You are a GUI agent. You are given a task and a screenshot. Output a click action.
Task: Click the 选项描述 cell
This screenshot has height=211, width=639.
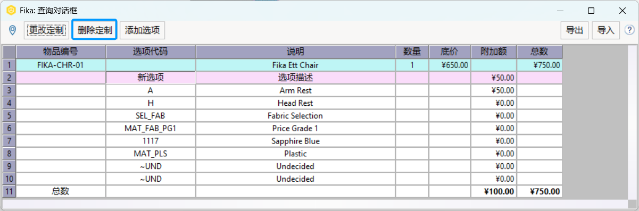295,78
